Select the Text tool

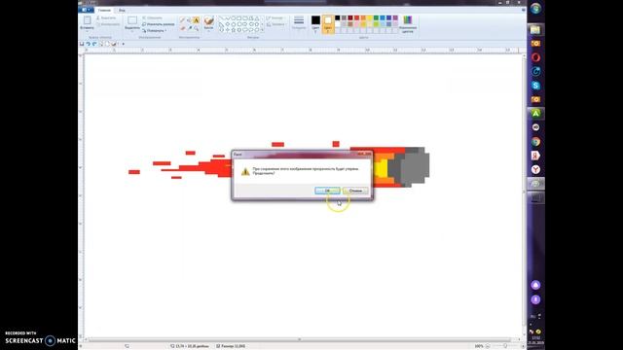[x=196, y=20]
